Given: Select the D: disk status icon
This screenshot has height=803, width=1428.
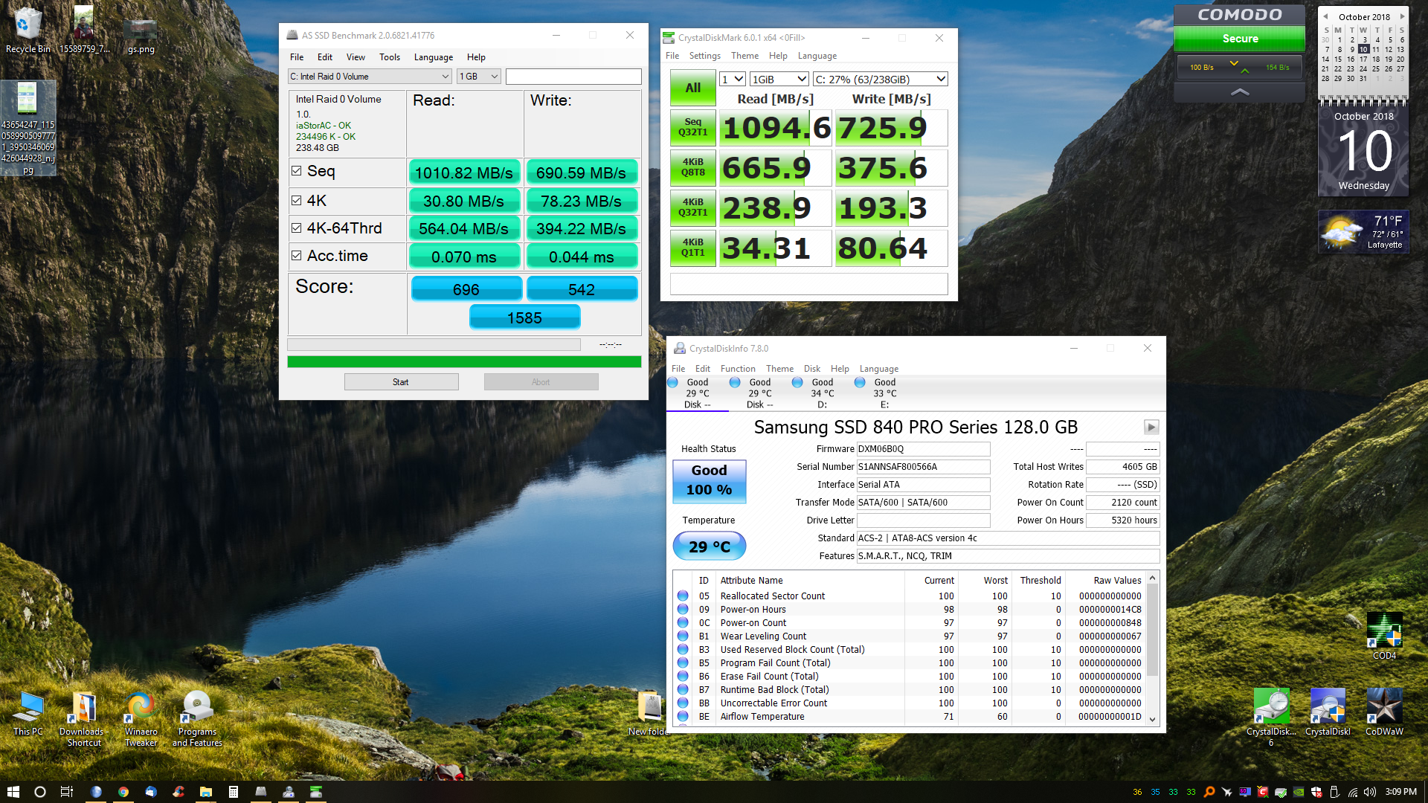Looking at the screenshot, I should [x=797, y=383].
